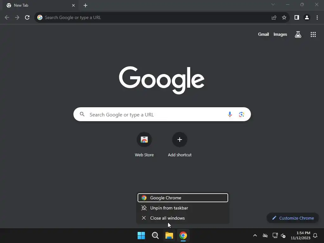Screen dimensions: 324x243
Task: Open Gmail link
Action: pyautogui.click(x=264, y=34)
